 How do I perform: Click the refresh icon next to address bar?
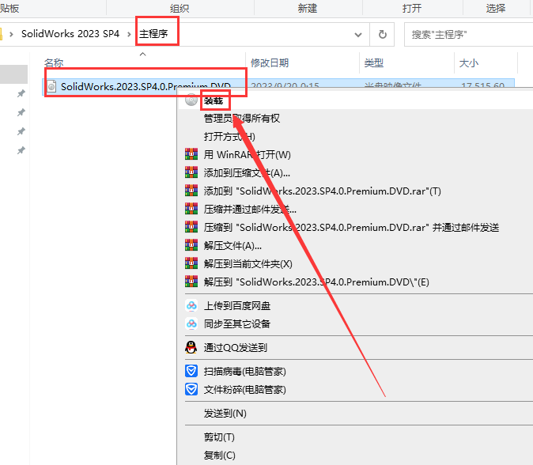point(383,34)
